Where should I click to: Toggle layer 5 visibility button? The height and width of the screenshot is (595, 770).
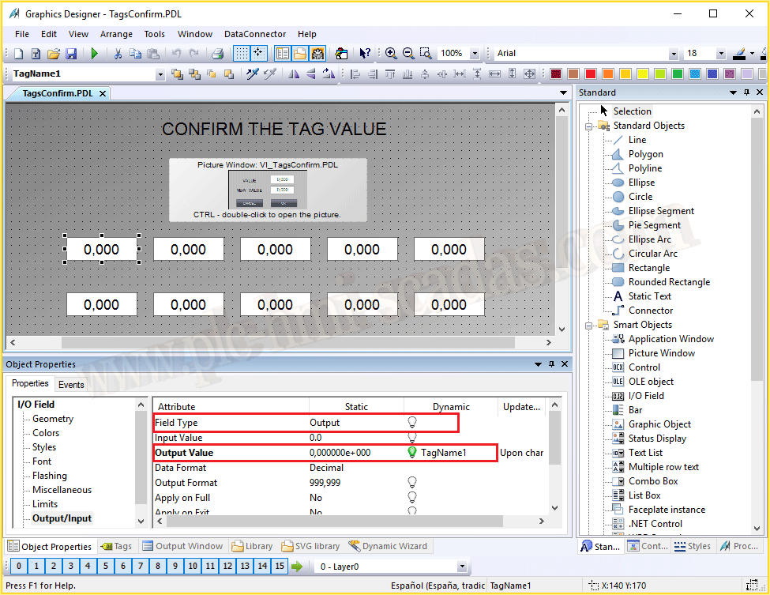(x=106, y=567)
